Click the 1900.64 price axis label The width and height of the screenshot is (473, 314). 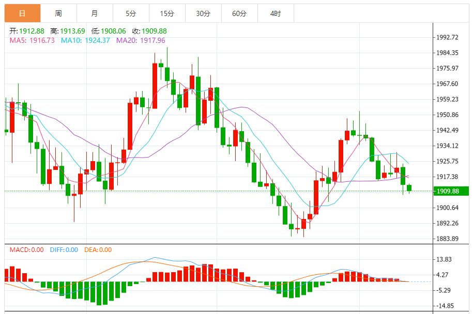[x=447, y=208]
